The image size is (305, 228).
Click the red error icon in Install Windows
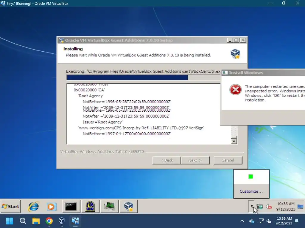pos(235,90)
